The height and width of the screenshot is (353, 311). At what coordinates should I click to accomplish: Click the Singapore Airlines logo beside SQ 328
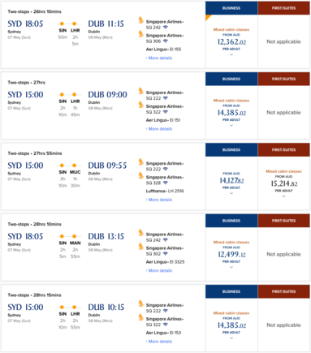coord(141,175)
